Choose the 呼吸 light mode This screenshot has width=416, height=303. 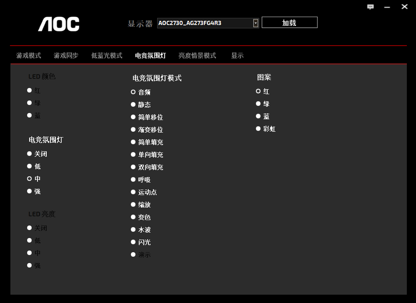coord(133,180)
